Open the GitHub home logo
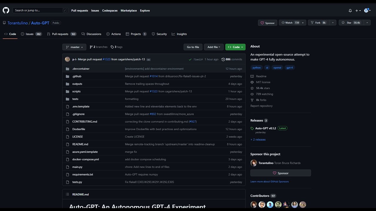This screenshot has height=211, width=376. tap(6, 10)
